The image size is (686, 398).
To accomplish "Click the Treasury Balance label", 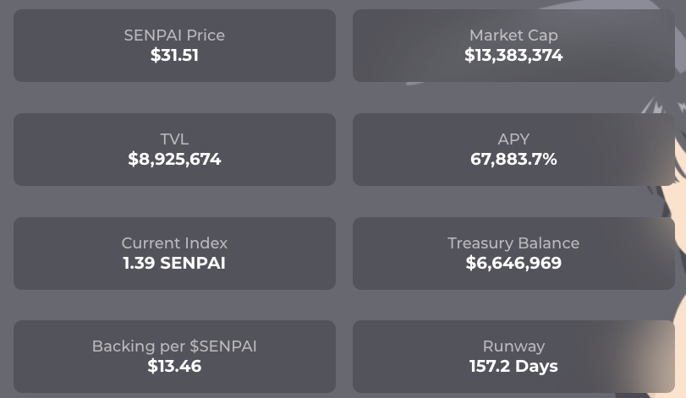I will 513,243.
